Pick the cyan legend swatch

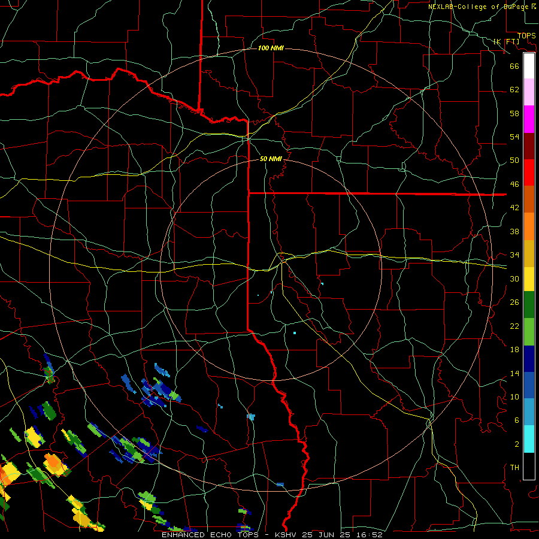click(529, 439)
